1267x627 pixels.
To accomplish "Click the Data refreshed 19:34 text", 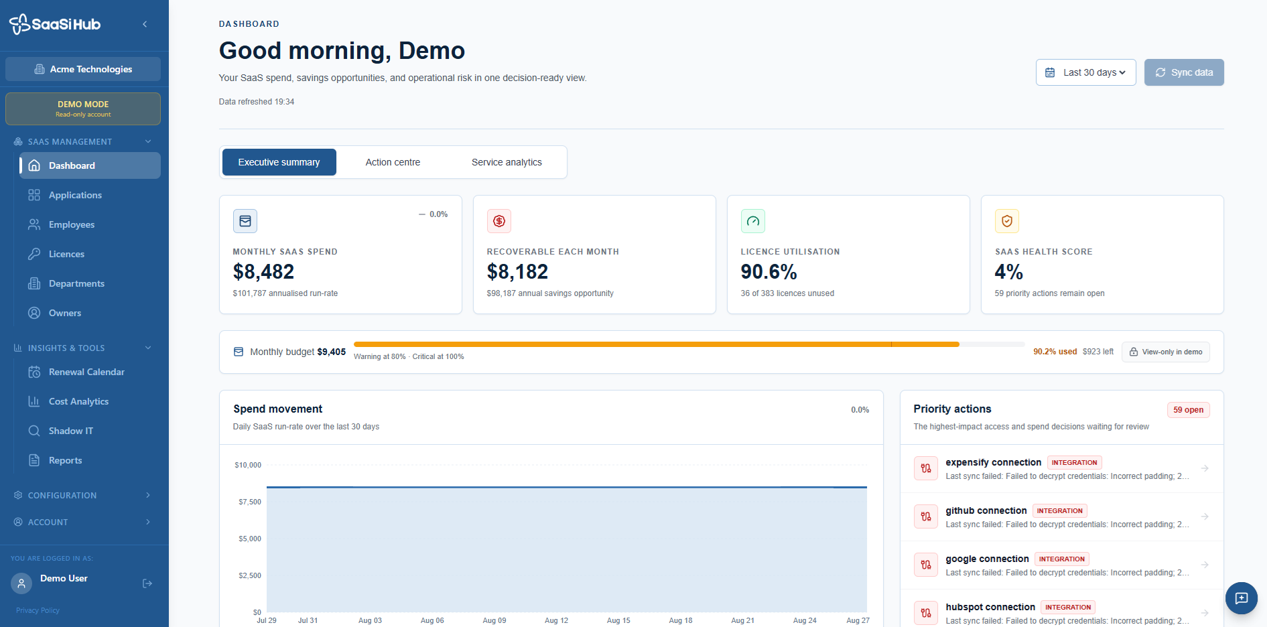I will pos(257,102).
